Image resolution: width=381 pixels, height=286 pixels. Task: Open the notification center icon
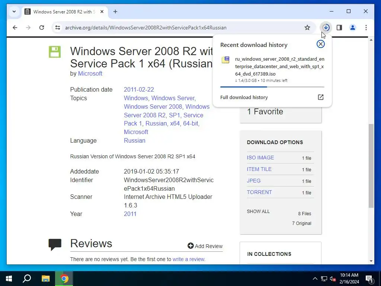coord(369,279)
